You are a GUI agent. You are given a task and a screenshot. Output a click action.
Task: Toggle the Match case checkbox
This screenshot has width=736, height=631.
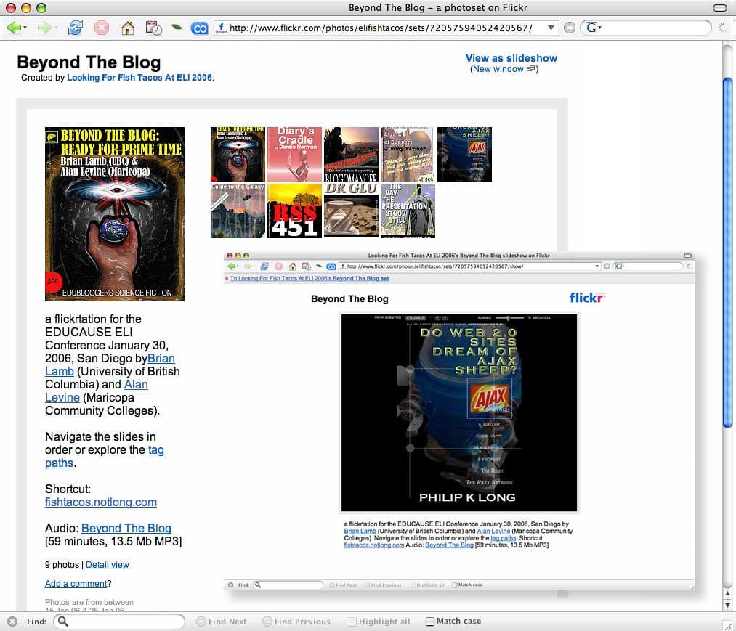coord(429,621)
